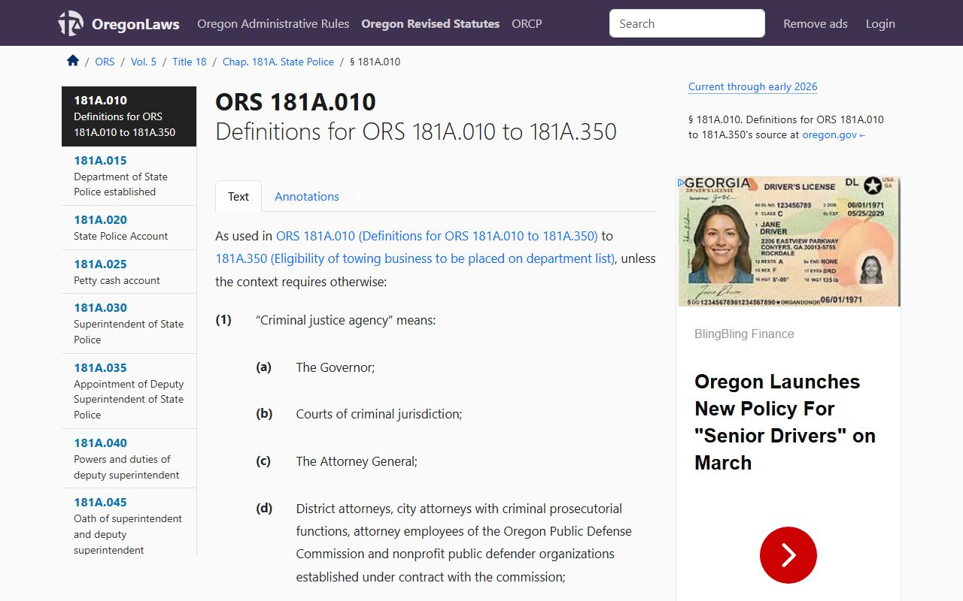
Task: Open 181A.035 Appointment of Deputy Superintendent
Action: tap(129, 391)
